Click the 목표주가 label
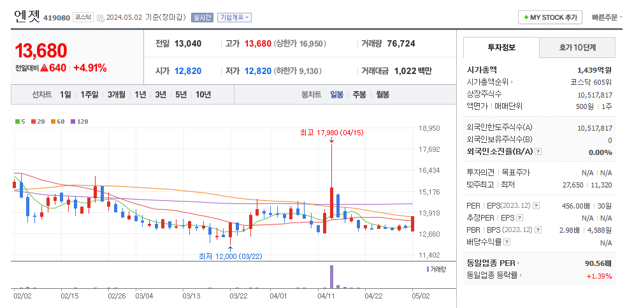This screenshot has width=627, height=308. click(516, 172)
